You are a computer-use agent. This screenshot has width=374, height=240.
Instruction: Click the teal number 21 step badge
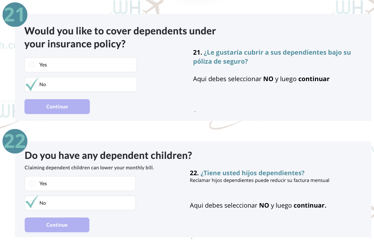(15, 15)
